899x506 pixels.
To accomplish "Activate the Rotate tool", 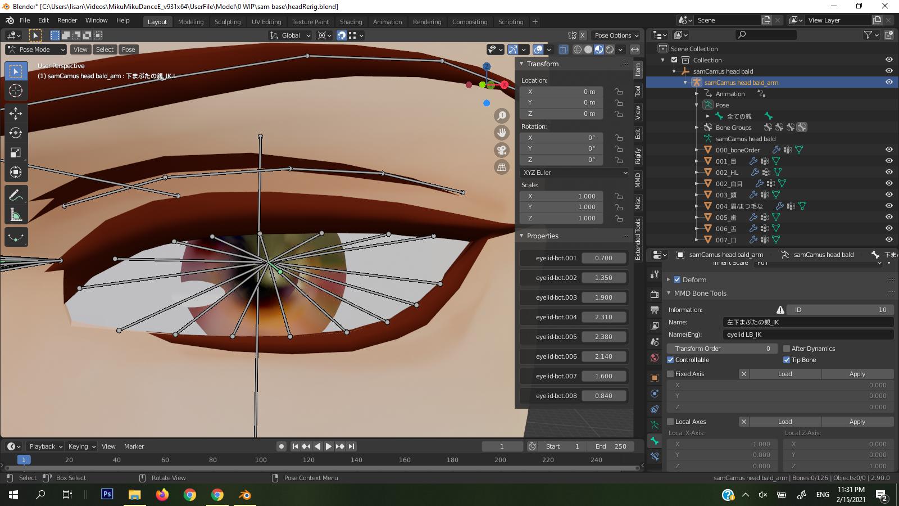I will [x=16, y=133].
